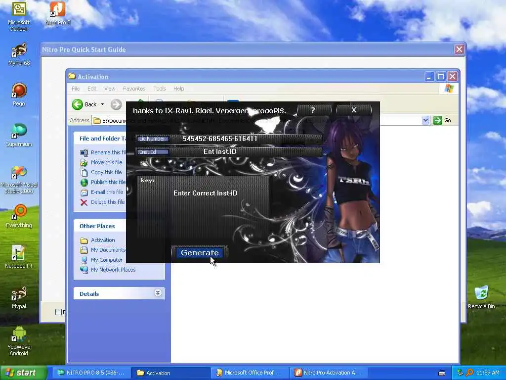Open Favorites menu in Activation window

134,89
